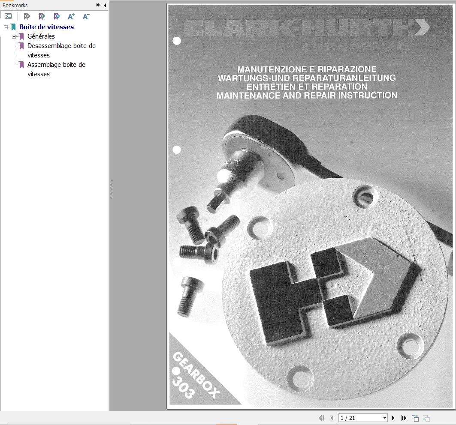This screenshot has width=456, height=425.
Task: Jump to the last page
Action: pos(404,418)
